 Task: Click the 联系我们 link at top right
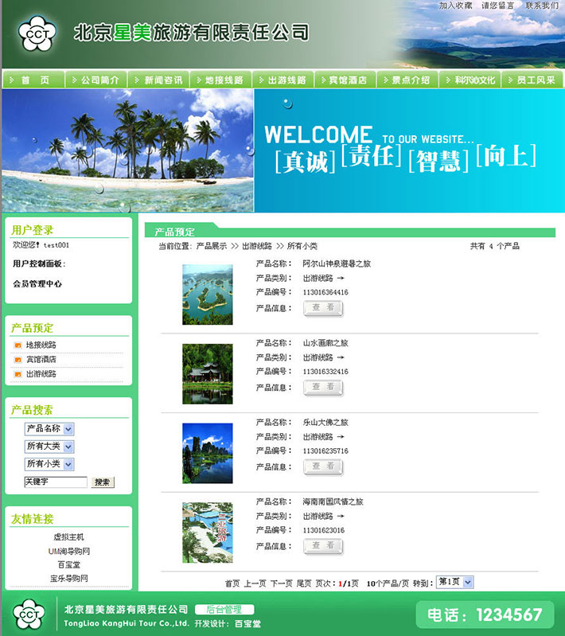click(x=541, y=6)
